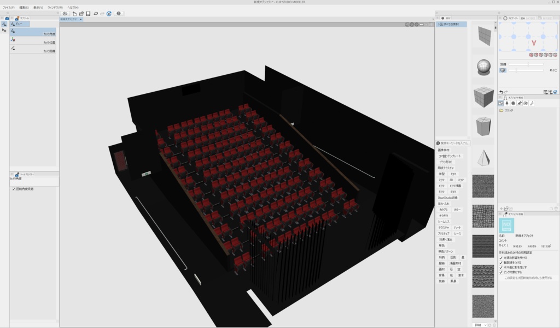The height and width of the screenshot is (328, 560).
Task: Undo camera change in navigator panel
Action: pos(501,92)
